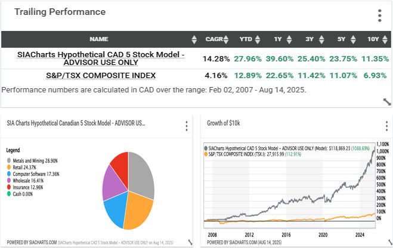The width and height of the screenshot is (393, 248).
Task: Open the pie chart panel's three-dot menu
Action: tap(187, 126)
